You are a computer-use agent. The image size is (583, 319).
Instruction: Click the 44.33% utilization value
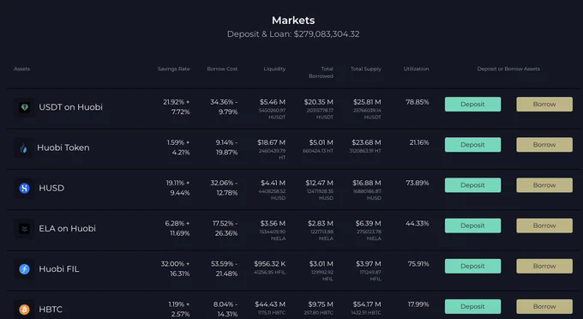pos(418,224)
